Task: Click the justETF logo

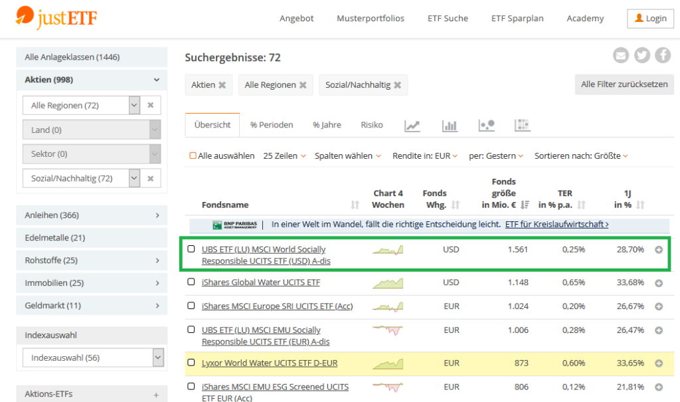Action: pyautogui.click(x=56, y=18)
